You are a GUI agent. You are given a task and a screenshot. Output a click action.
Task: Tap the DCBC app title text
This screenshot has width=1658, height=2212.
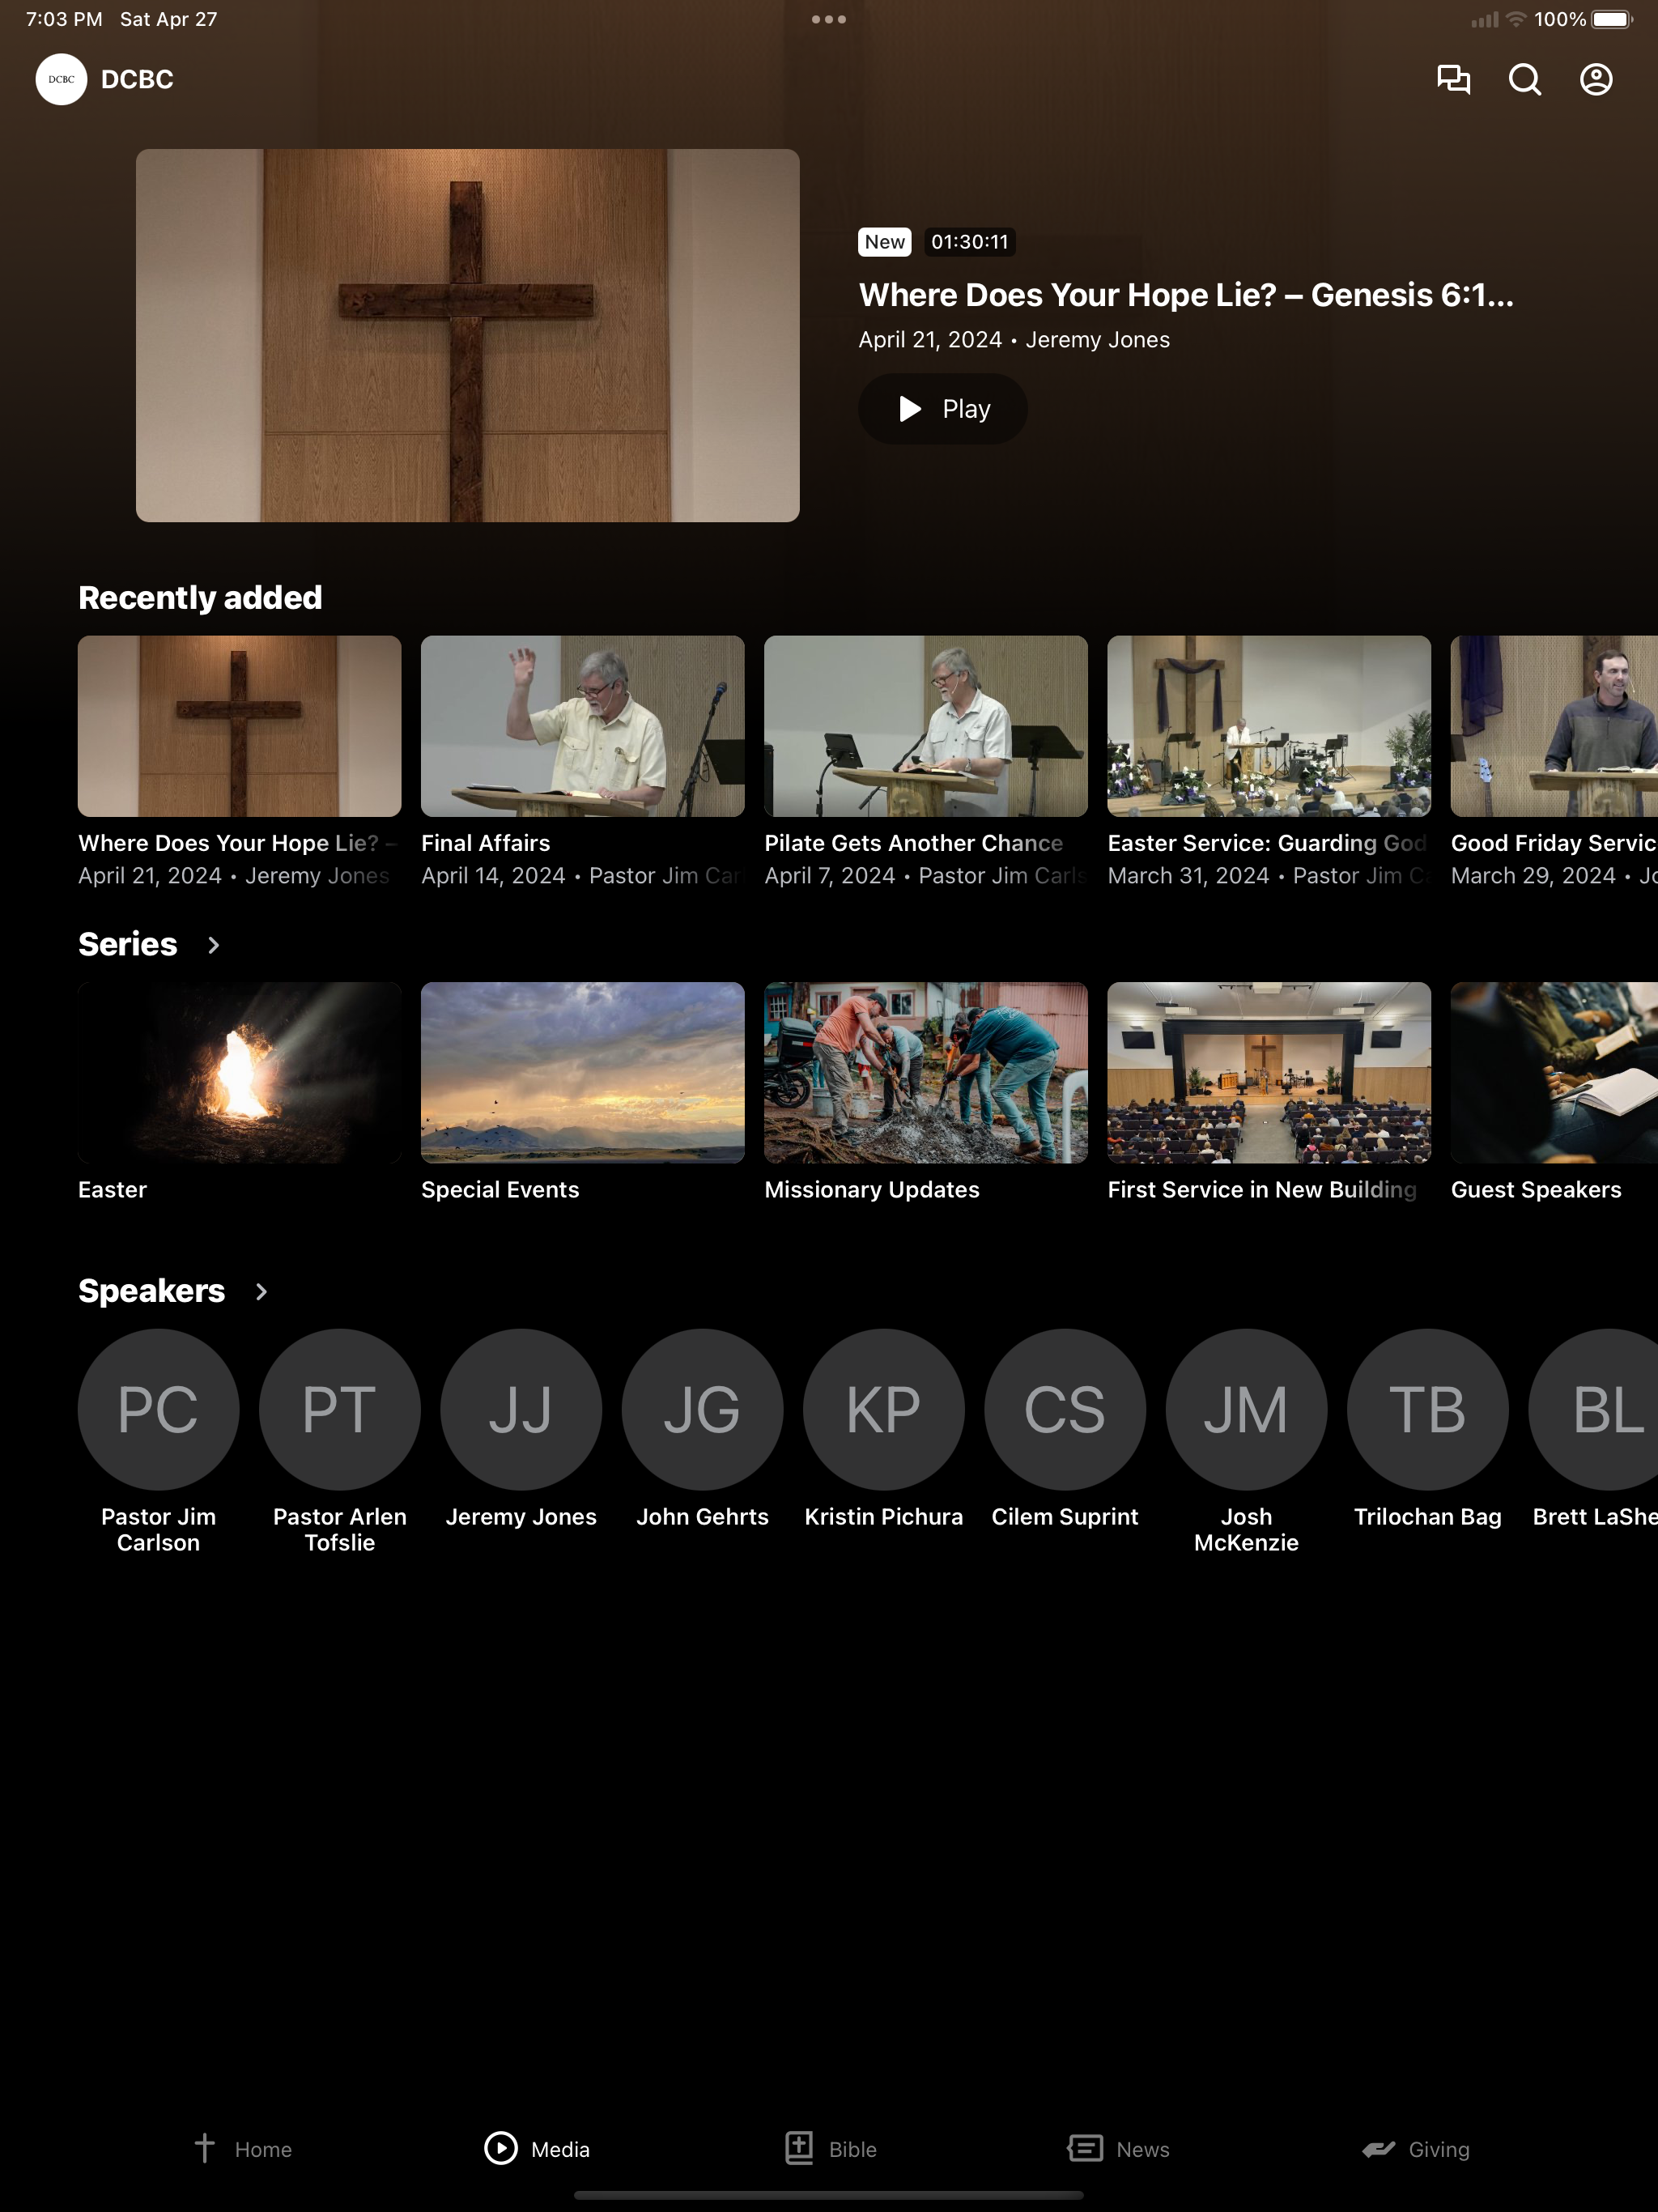137,79
